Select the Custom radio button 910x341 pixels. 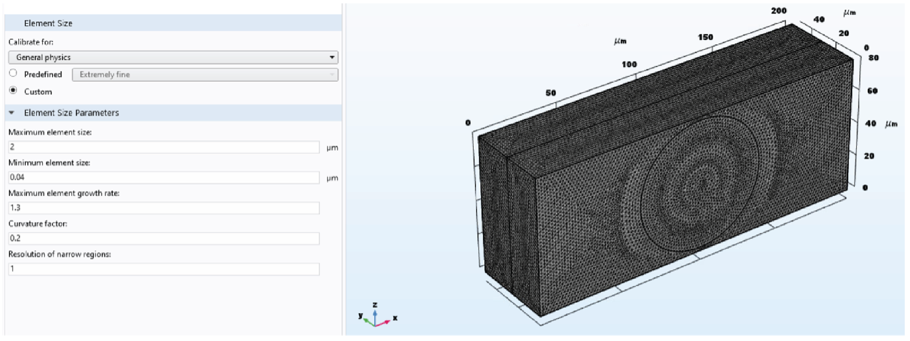tap(13, 91)
